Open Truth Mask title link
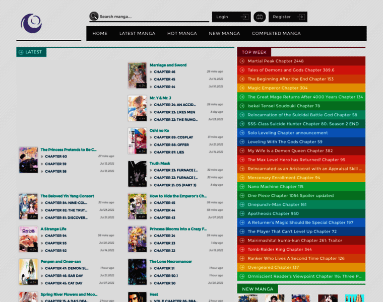This screenshot has width=383, height=302. click(160, 164)
